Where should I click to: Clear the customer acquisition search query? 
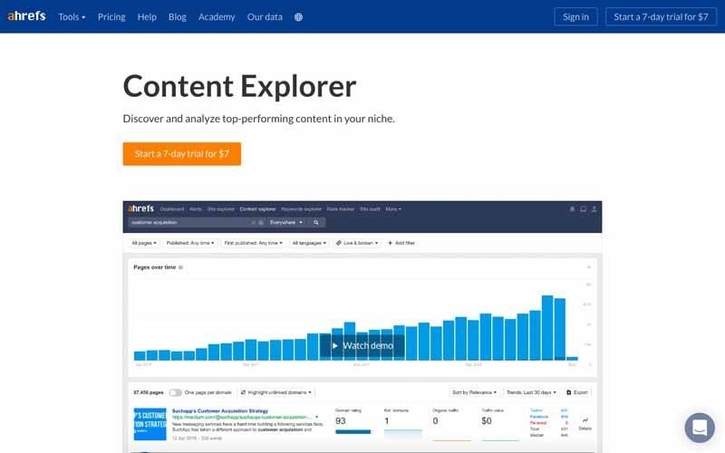tap(254, 222)
